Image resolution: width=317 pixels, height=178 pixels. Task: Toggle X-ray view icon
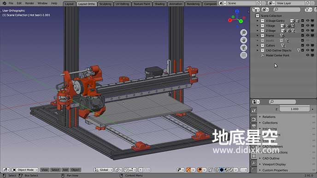point(211,170)
